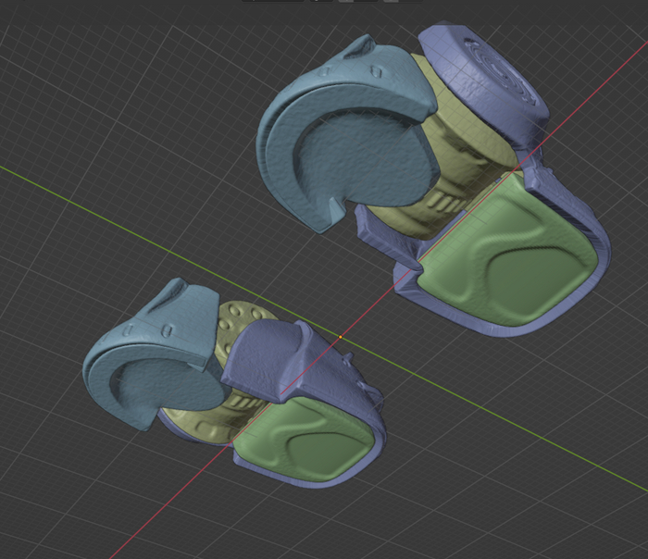Click the purple side clip on lower model
The width and height of the screenshot is (648, 559).
click(x=372, y=393)
